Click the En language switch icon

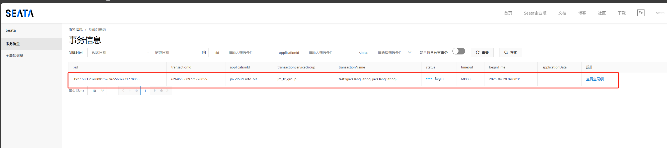click(641, 13)
